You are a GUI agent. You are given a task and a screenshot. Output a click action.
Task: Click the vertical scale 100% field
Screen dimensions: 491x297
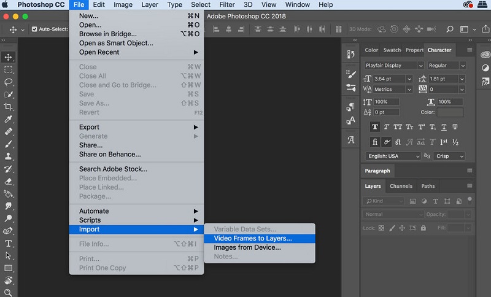pos(387,102)
